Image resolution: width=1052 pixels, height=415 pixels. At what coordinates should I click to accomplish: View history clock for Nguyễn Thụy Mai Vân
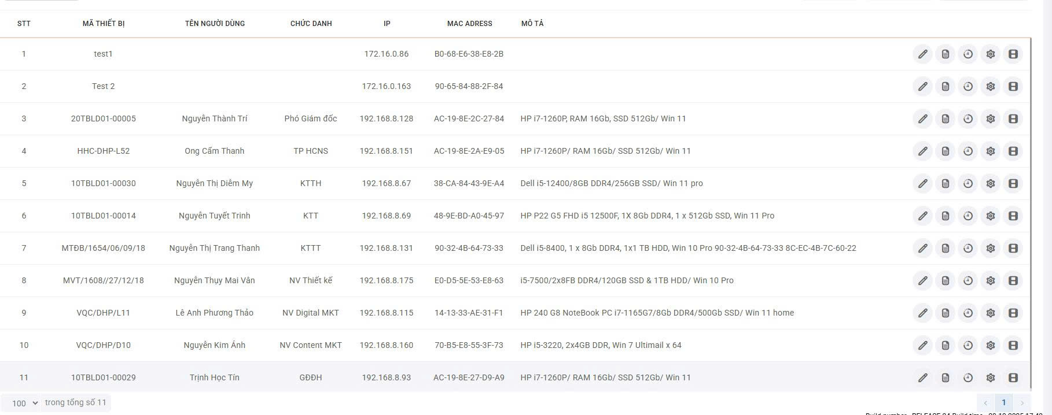(x=968, y=281)
